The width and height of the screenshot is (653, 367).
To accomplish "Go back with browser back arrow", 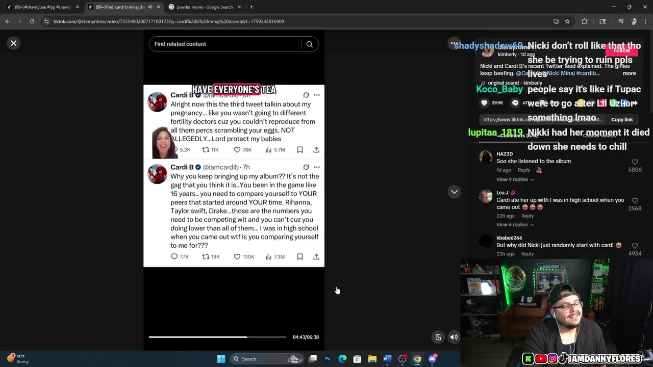I will 8,21.
